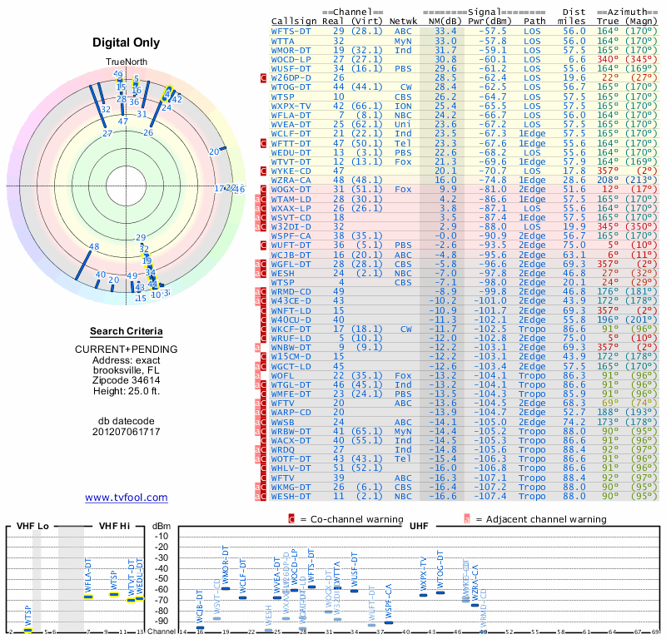Click co-channel warning icon beside WFTT-DT
The height and width of the screenshot is (639, 666).
coord(263,142)
